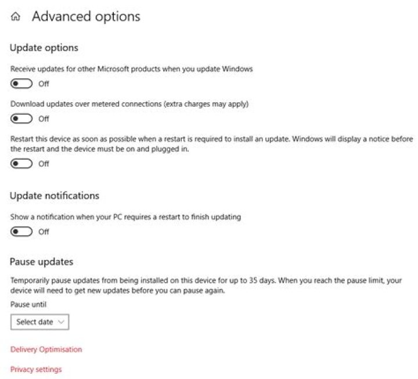418x379 pixels.
Task: Click the Off label beside restart device toggle
Action: [x=44, y=164]
